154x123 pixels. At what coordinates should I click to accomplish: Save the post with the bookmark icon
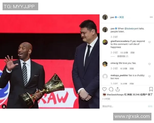[151, 89]
